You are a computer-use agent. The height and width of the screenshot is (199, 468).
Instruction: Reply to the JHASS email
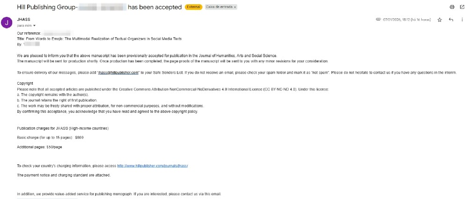451,20
